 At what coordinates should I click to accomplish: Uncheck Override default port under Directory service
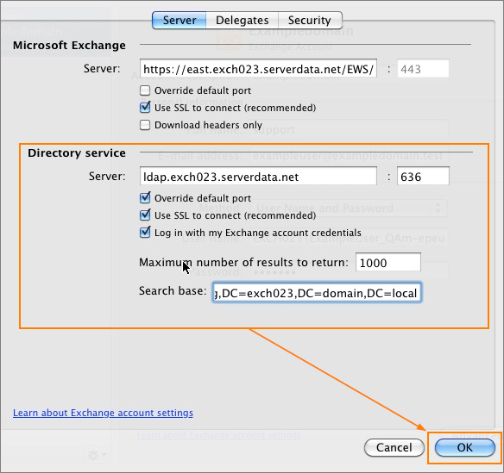[145, 197]
